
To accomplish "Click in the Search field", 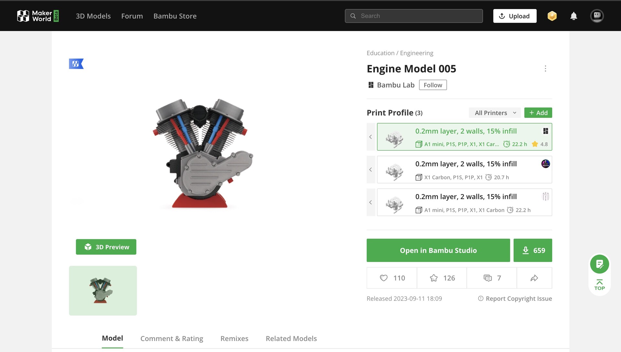I will [414, 16].
